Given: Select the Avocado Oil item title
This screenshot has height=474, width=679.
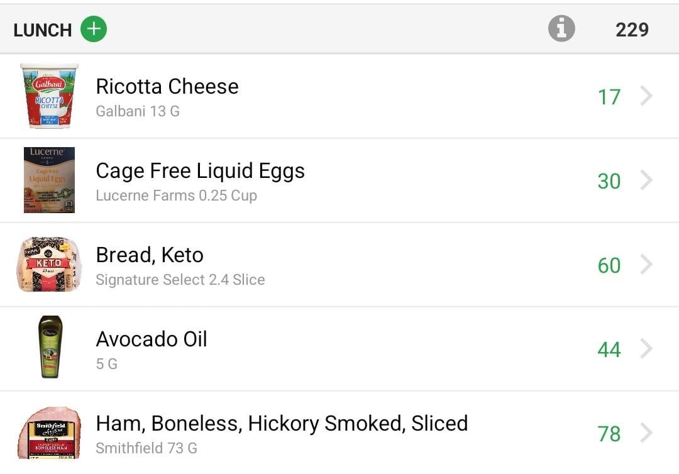Looking at the screenshot, I should [152, 339].
